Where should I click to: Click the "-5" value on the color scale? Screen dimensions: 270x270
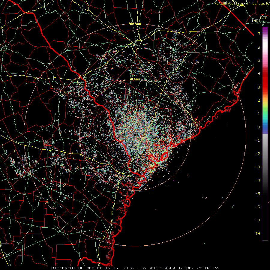coord(258,194)
